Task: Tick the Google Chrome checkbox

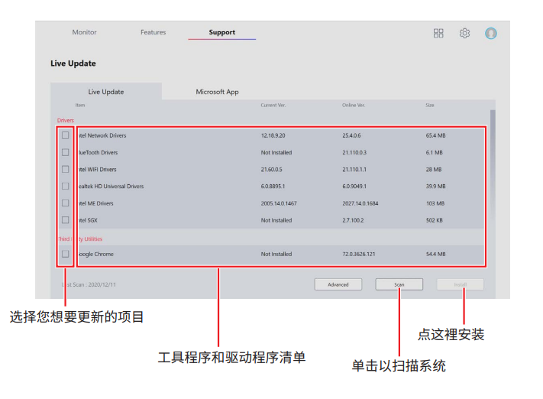Action: pos(65,254)
